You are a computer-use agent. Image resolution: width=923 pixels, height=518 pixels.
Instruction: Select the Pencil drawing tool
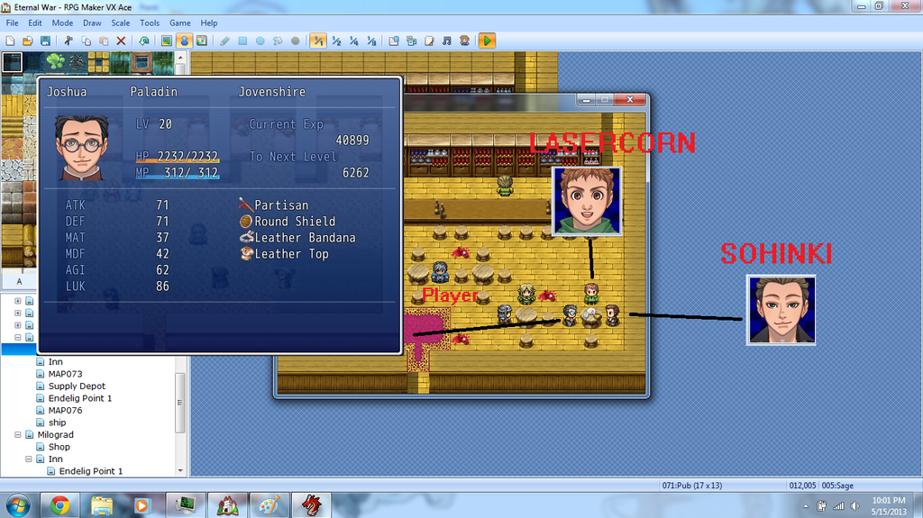(224, 41)
